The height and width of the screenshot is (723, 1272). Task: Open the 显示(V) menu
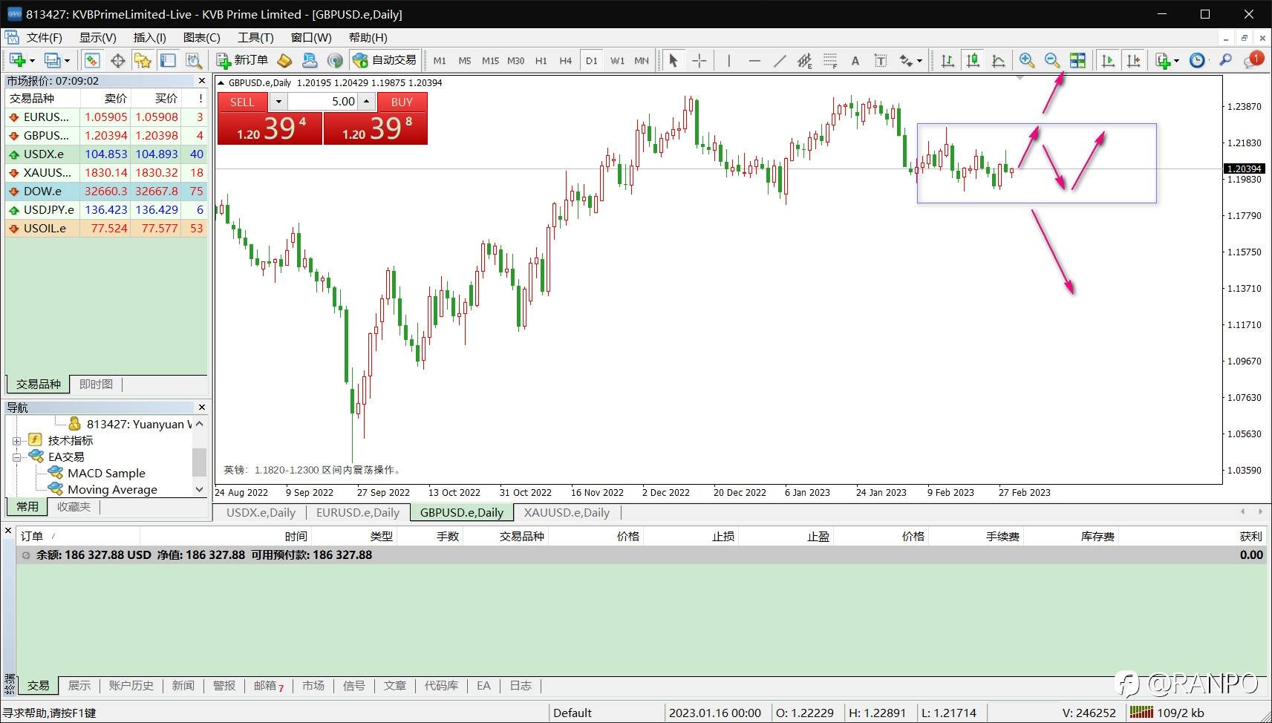click(98, 37)
